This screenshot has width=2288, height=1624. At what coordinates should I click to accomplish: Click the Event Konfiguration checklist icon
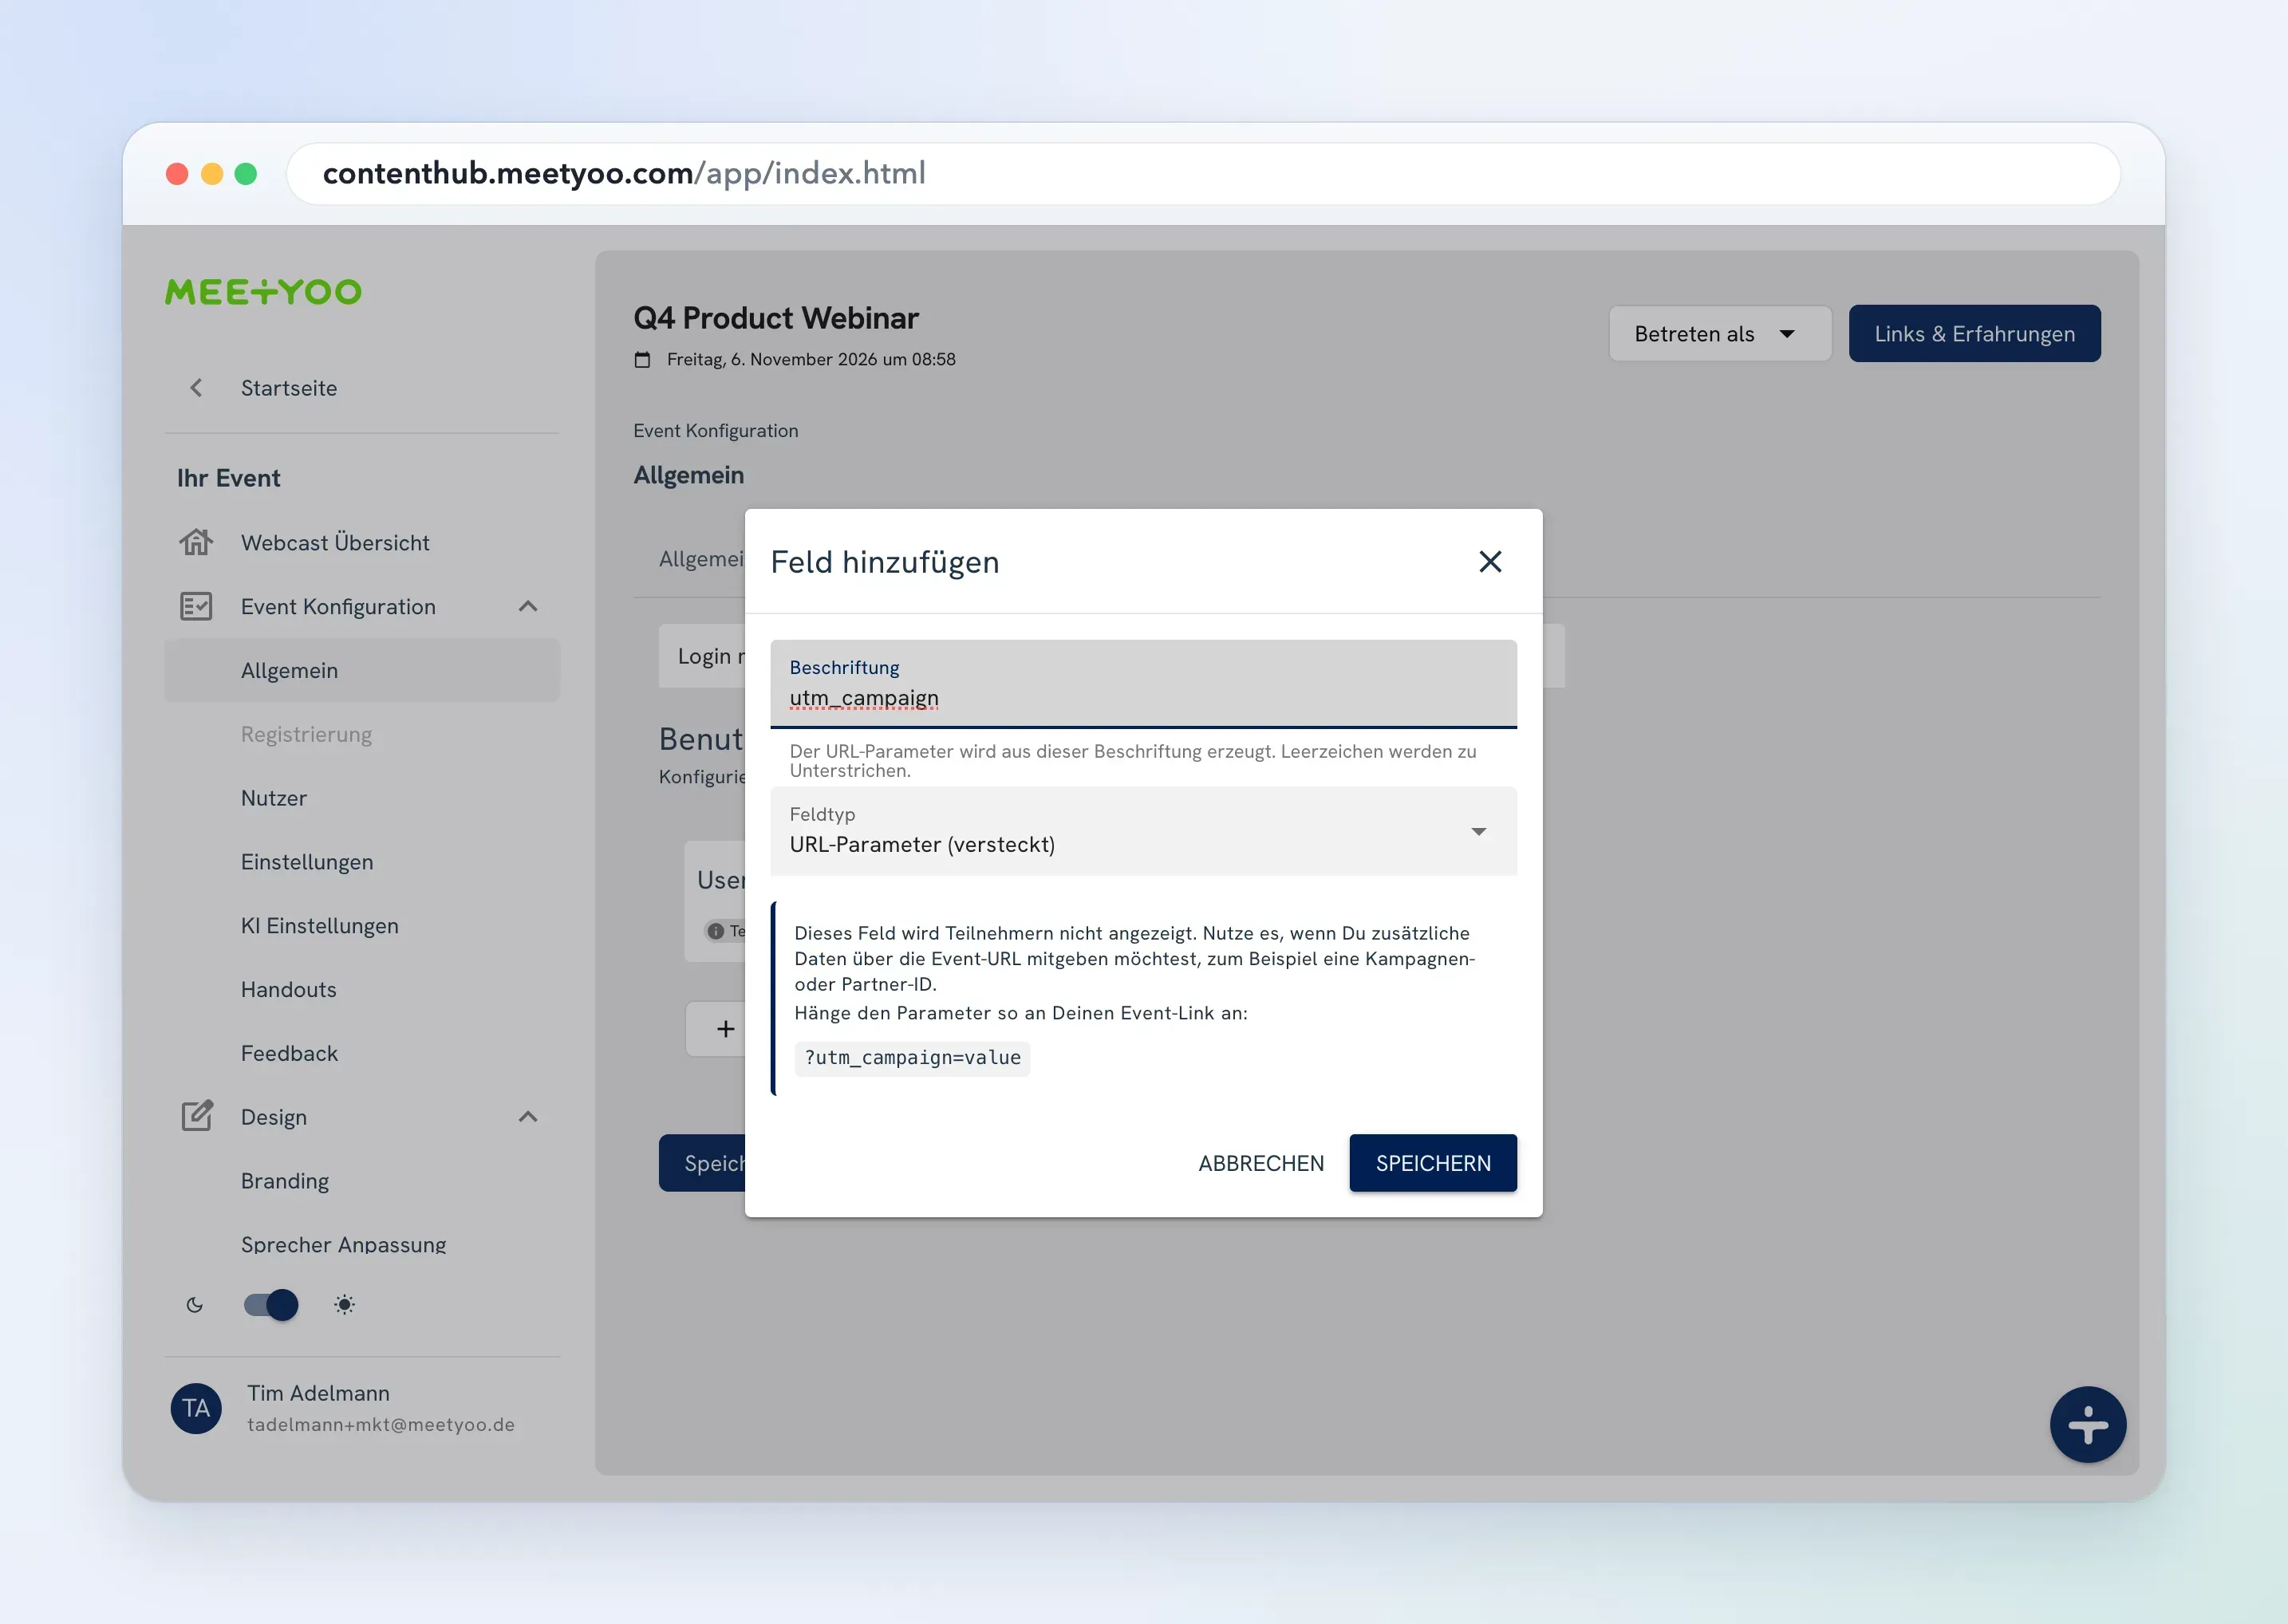[196, 606]
